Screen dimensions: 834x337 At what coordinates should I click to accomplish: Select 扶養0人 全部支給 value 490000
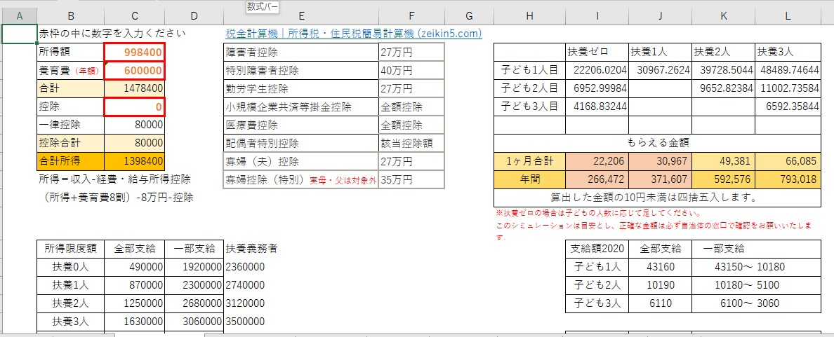[135, 267]
